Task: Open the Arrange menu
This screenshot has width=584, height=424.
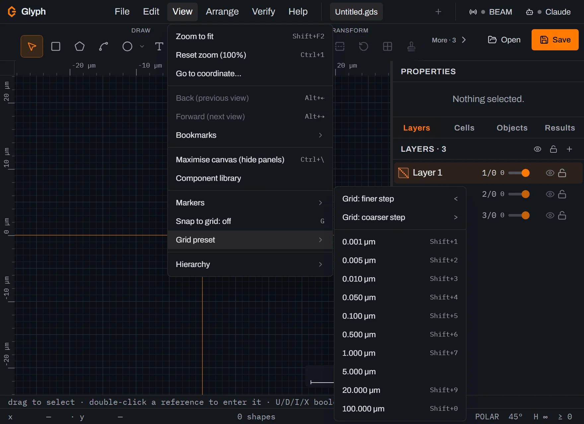Action: coord(222,12)
